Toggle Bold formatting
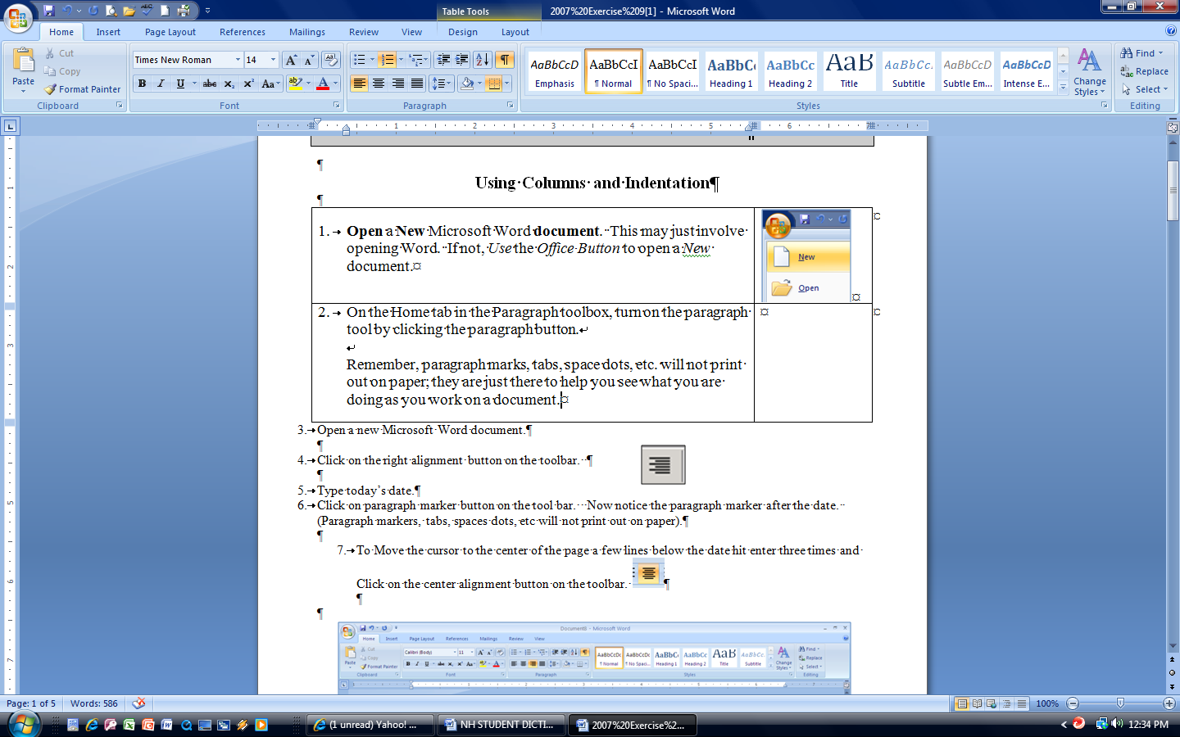1180x737 pixels. click(143, 84)
